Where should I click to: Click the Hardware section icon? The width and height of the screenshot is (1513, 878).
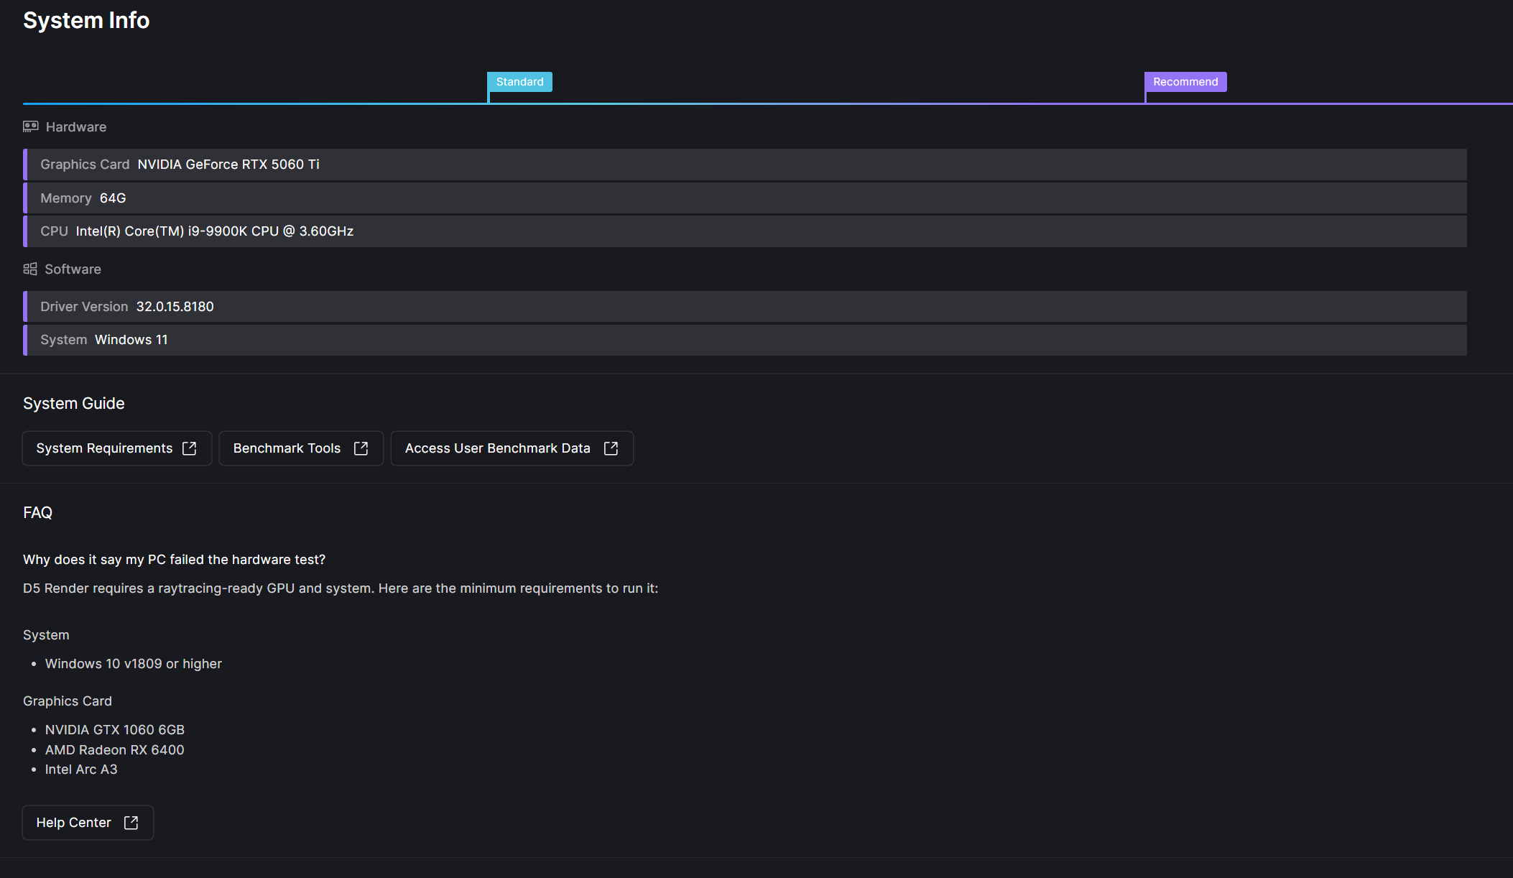pyautogui.click(x=30, y=126)
